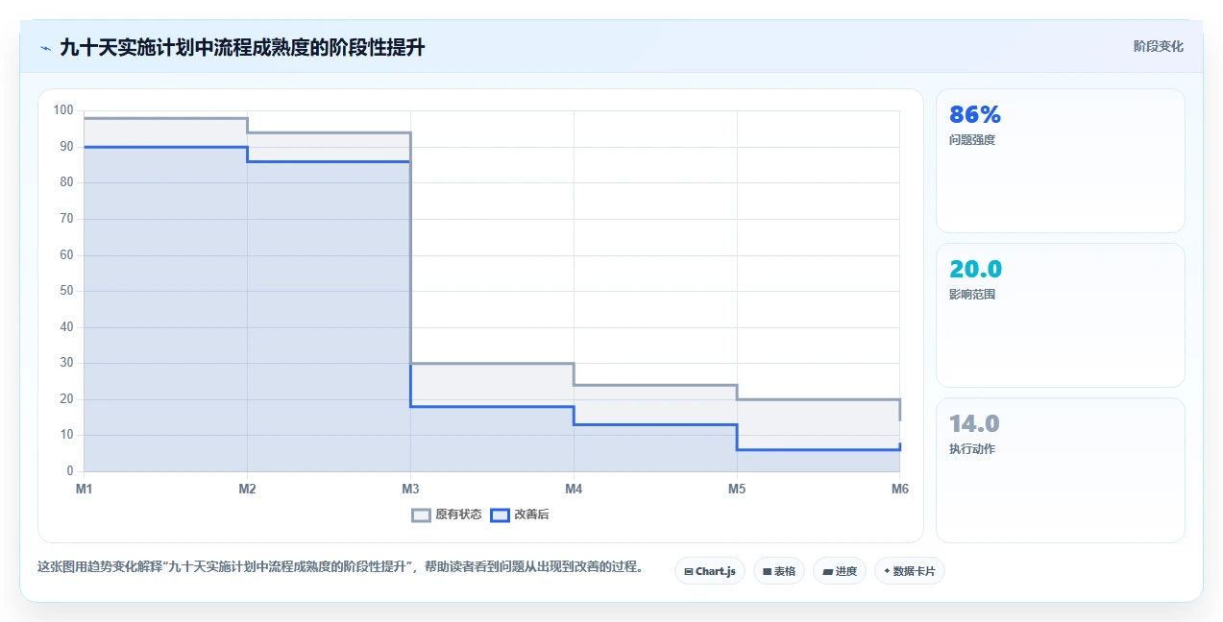Click the M4 axis label
This screenshot has width=1223, height=622.
[574, 490]
